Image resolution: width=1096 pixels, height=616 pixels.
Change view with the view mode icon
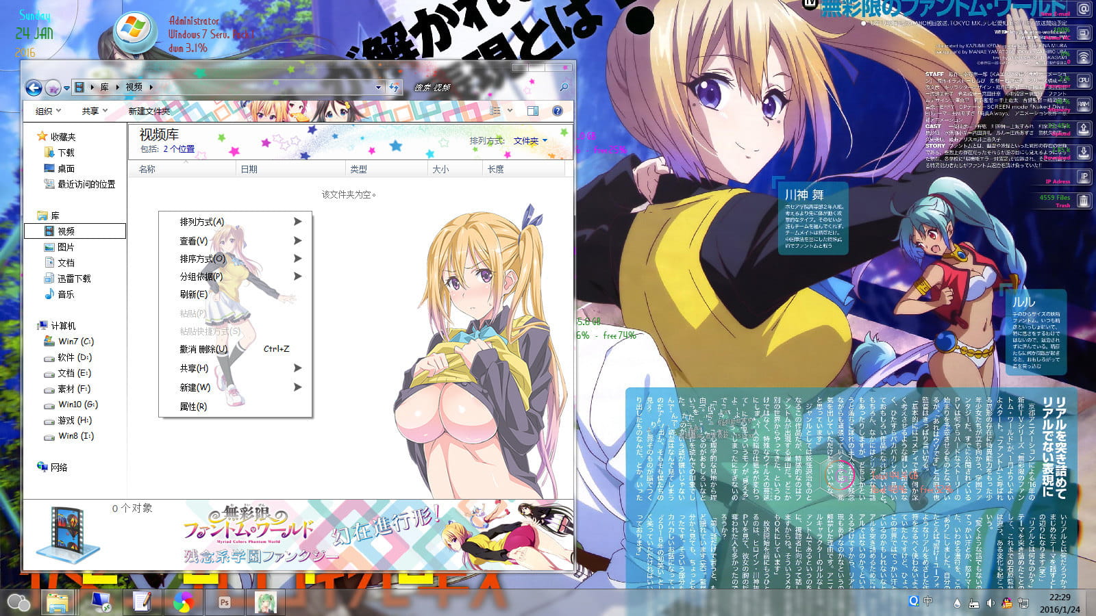[x=495, y=111]
